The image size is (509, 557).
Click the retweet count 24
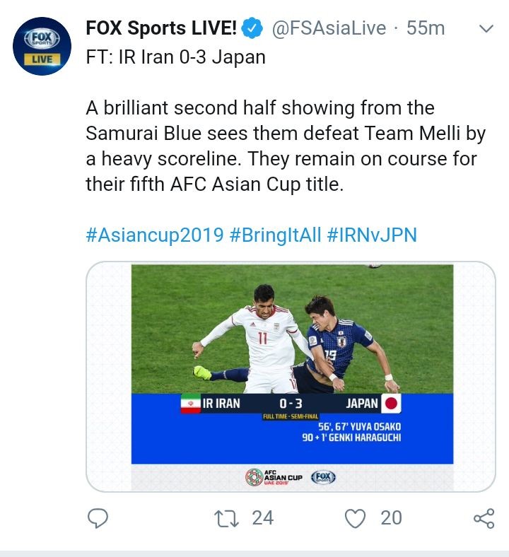(262, 518)
